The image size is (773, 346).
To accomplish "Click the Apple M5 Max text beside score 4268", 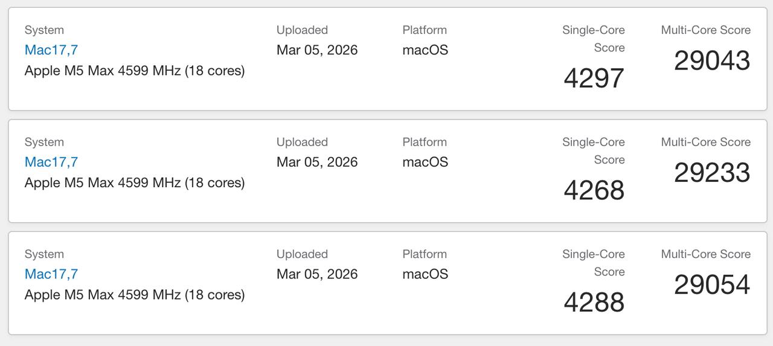I will (135, 182).
